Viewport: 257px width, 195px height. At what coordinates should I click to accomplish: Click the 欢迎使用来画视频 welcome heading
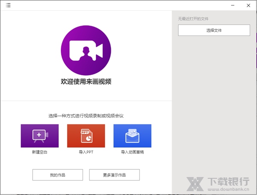tap(86, 81)
